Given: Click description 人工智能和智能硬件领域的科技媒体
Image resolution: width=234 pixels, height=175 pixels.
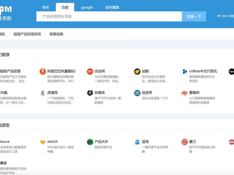Looking at the screenshot, I should [202, 100].
